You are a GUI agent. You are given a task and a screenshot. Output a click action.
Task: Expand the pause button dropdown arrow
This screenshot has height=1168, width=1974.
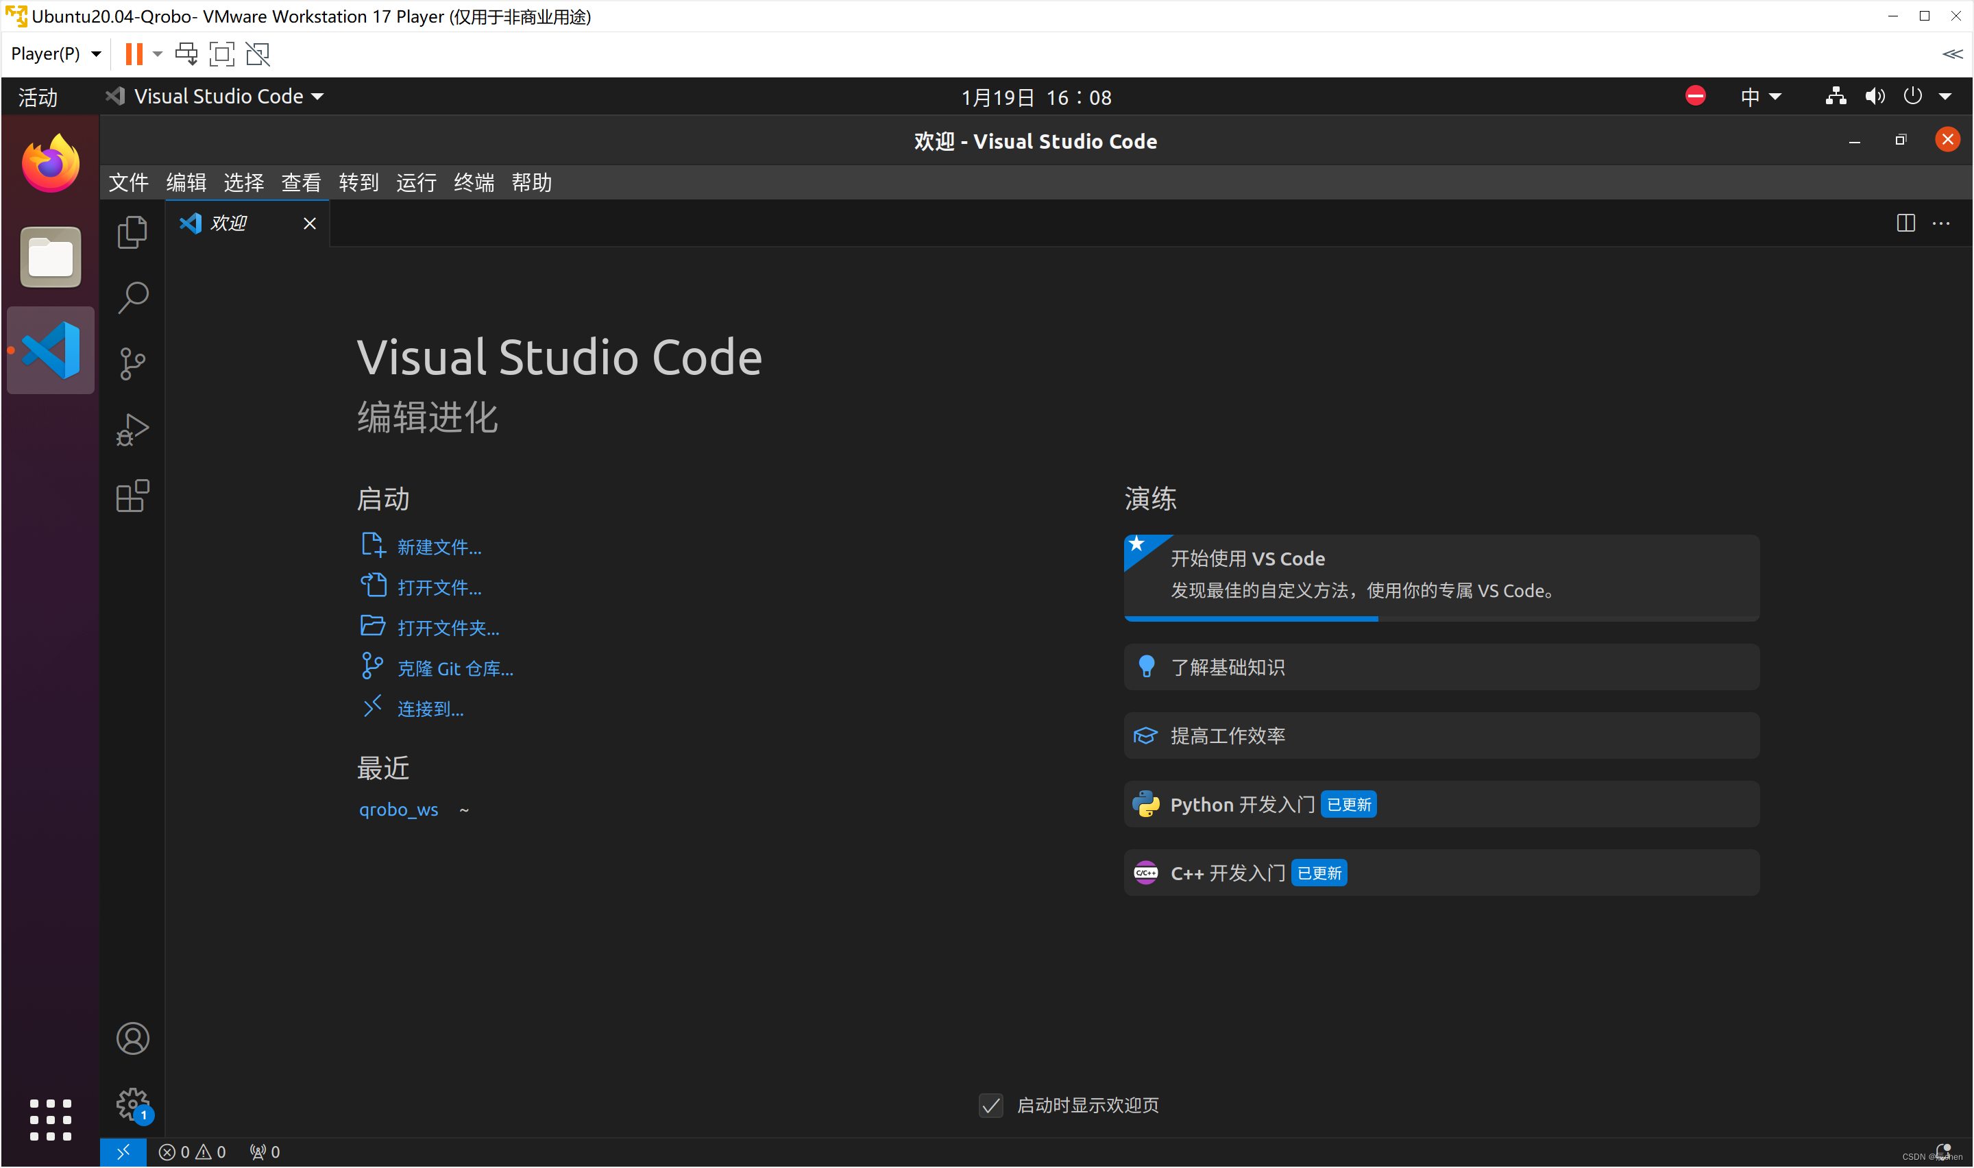(x=158, y=53)
